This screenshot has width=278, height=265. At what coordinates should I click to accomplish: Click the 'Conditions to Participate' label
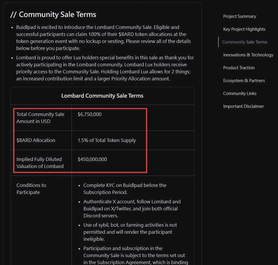tap(31, 189)
